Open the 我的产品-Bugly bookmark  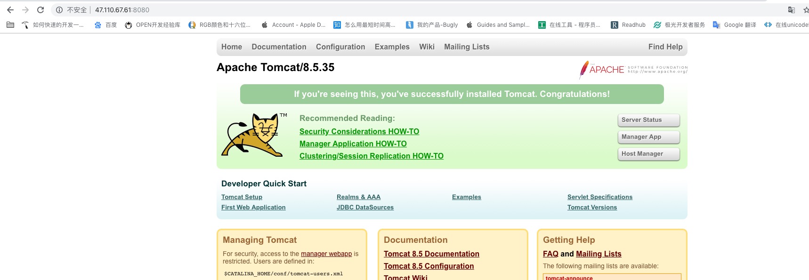pyautogui.click(x=432, y=25)
